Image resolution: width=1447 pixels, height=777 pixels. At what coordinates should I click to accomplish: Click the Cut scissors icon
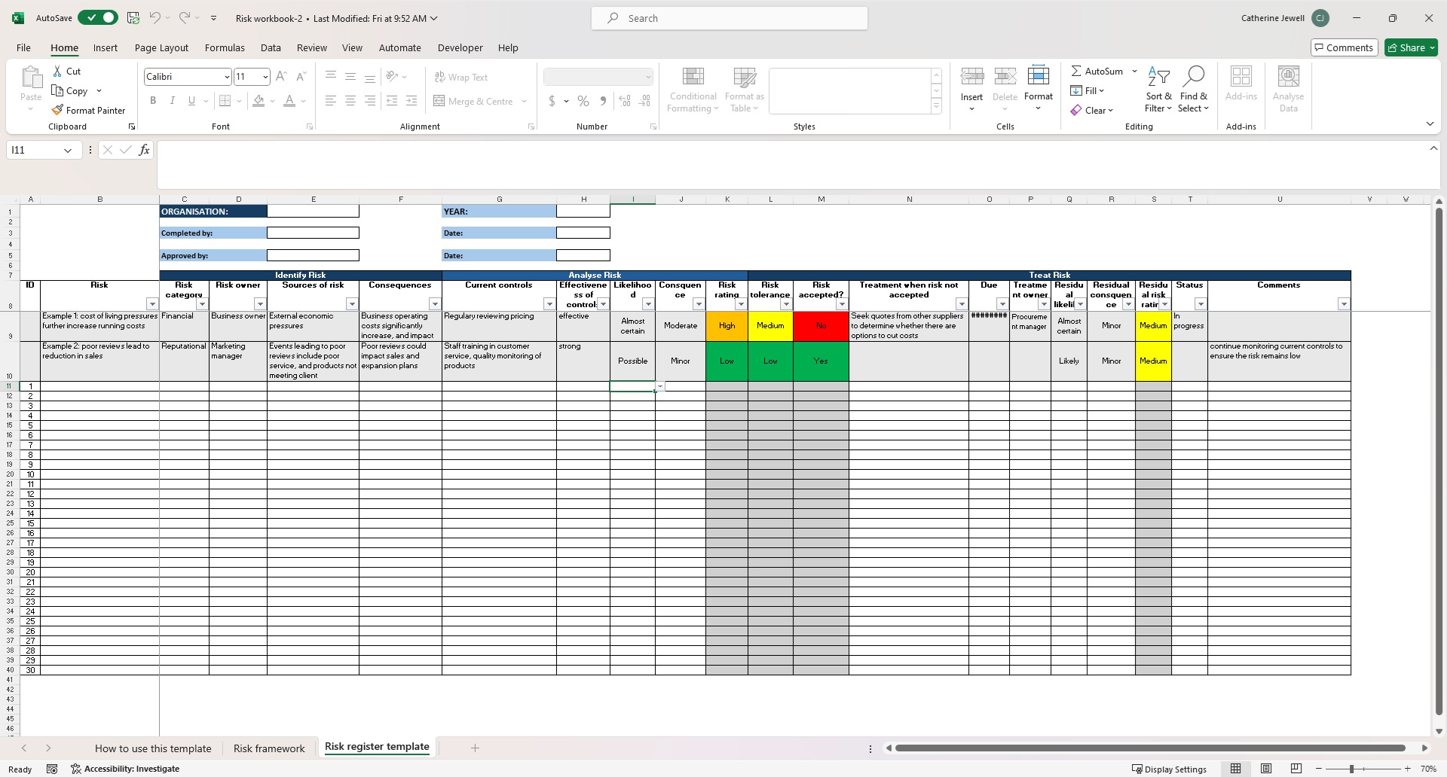tap(57, 71)
